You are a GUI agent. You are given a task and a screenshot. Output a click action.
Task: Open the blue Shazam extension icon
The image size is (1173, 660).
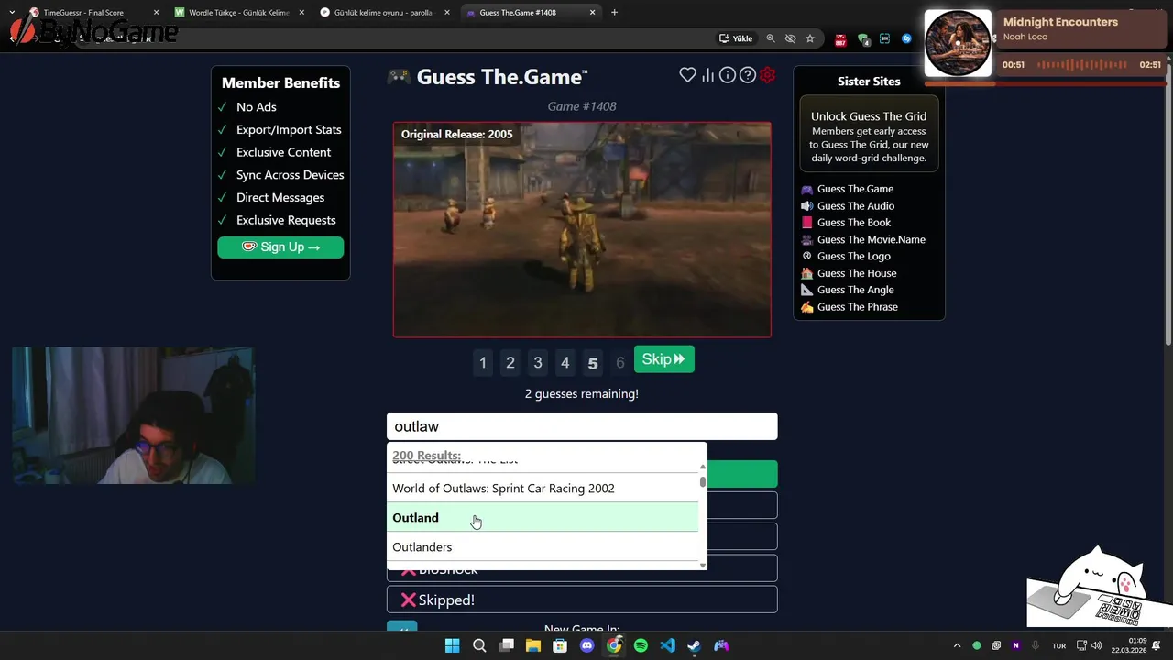pos(906,38)
